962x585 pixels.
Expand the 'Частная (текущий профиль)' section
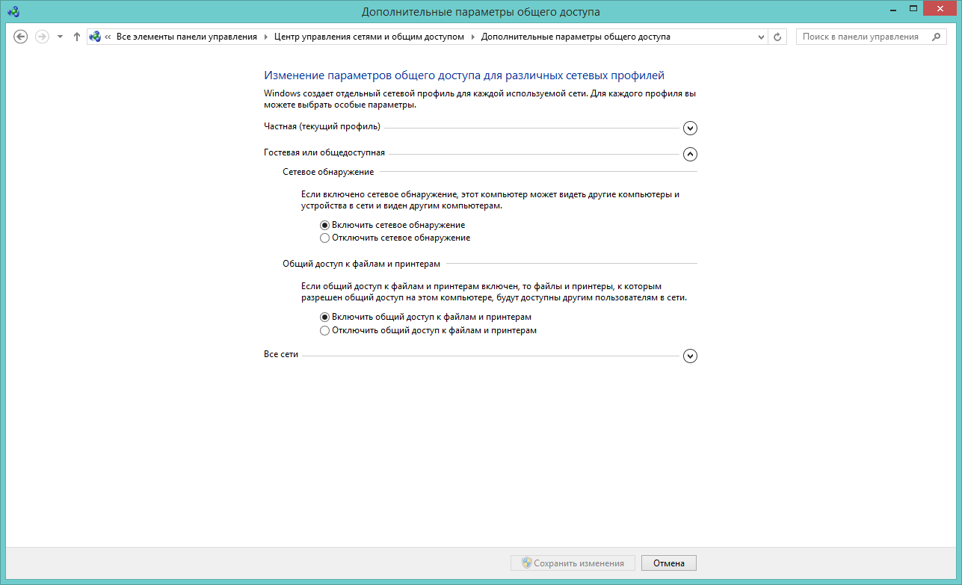690,128
